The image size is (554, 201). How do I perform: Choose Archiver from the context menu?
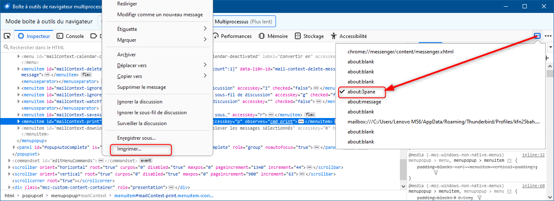click(x=126, y=55)
